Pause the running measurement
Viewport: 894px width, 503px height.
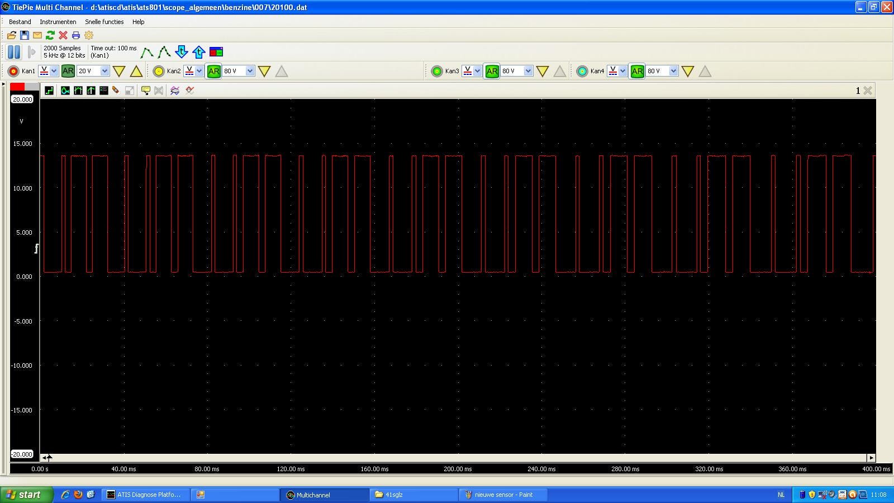click(x=14, y=52)
